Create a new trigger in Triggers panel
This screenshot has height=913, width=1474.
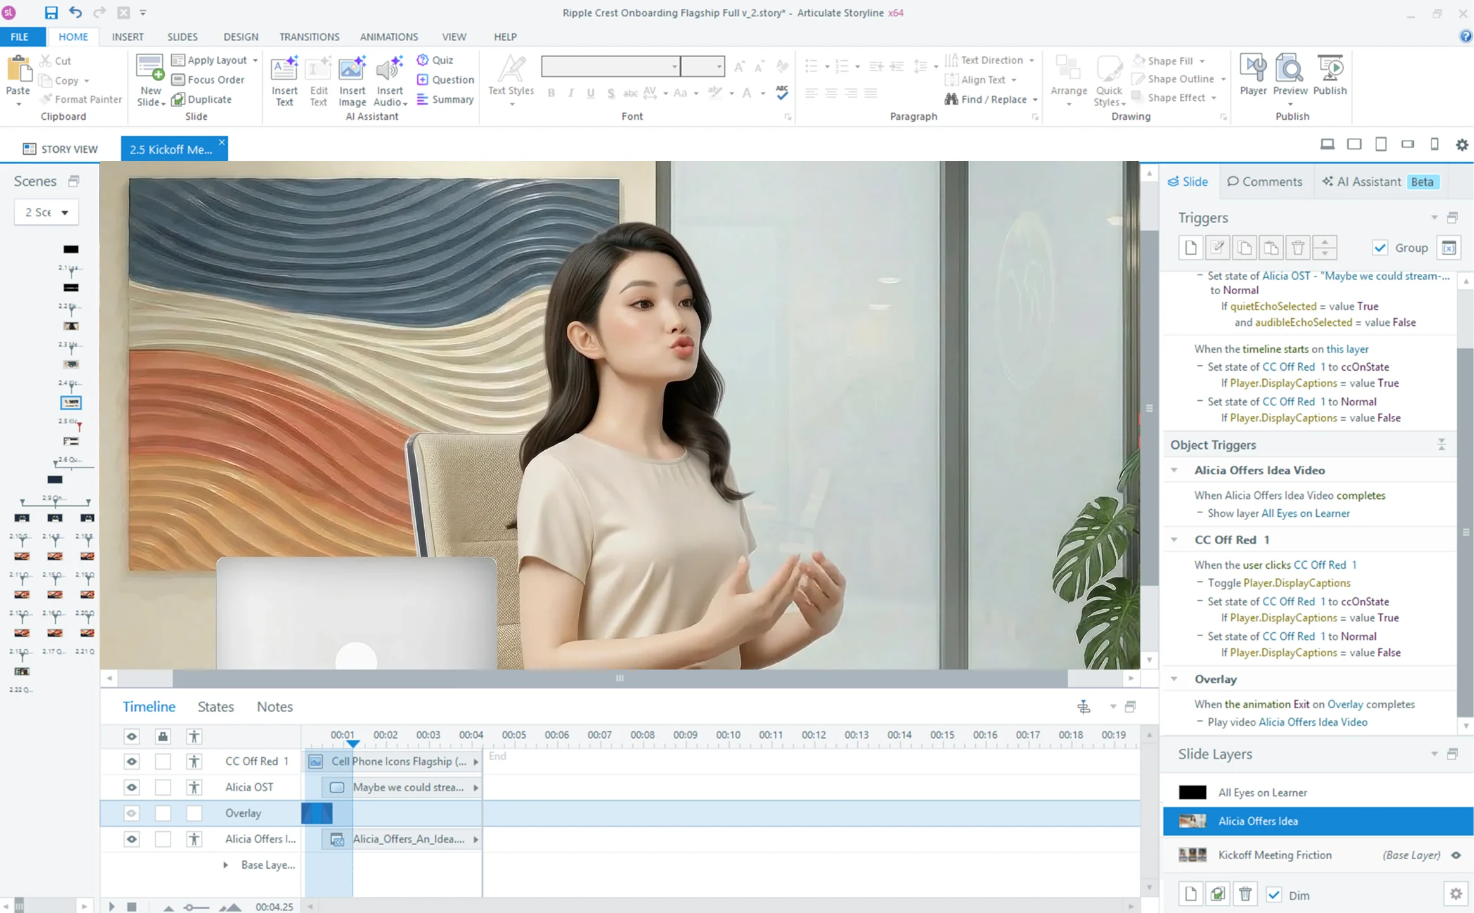point(1191,247)
